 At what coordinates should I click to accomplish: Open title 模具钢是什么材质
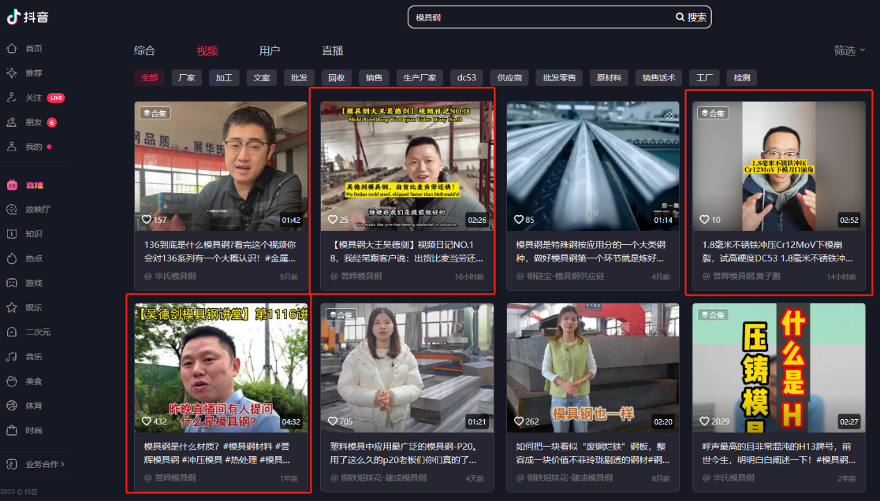tap(217, 453)
